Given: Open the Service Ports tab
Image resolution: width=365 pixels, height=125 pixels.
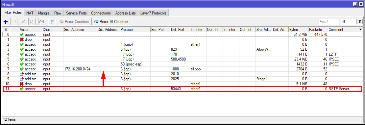Looking at the screenshot, I should [76, 13].
